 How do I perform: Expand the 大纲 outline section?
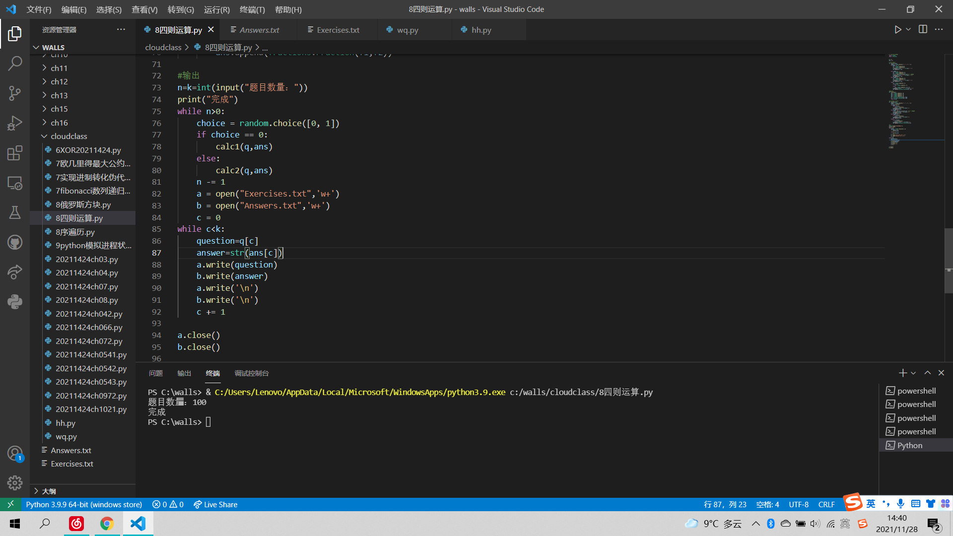(x=49, y=491)
